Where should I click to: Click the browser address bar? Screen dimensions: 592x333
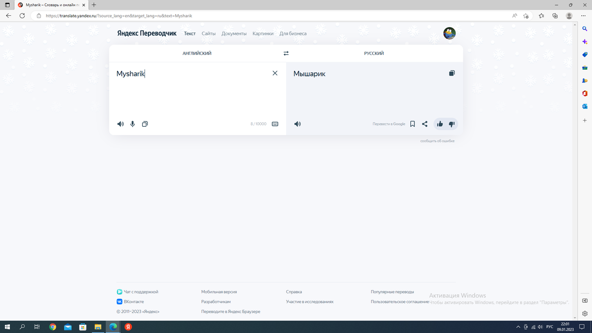271,16
